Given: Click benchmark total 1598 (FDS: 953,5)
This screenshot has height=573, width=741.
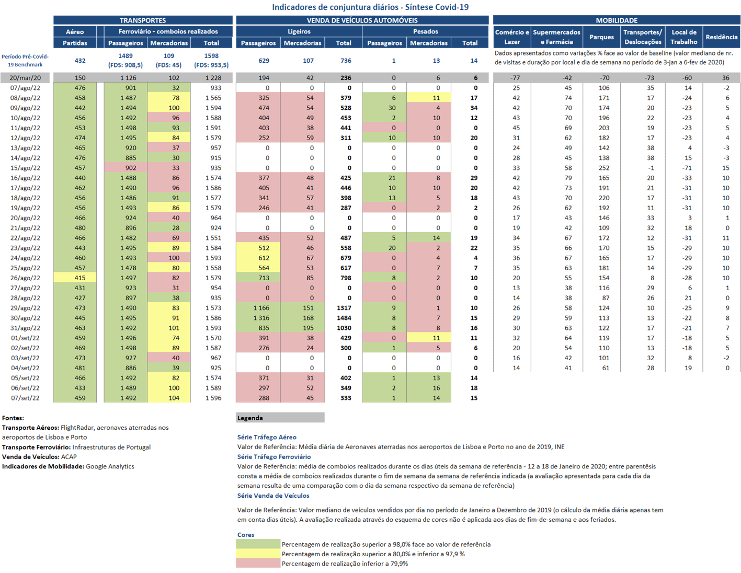Looking at the screenshot, I should tap(211, 61).
